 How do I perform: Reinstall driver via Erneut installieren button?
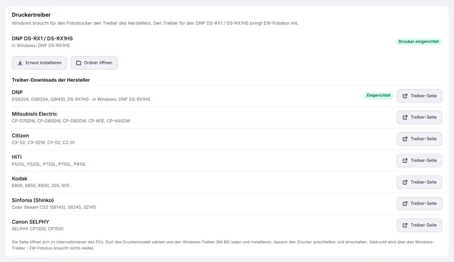pyautogui.click(x=39, y=63)
